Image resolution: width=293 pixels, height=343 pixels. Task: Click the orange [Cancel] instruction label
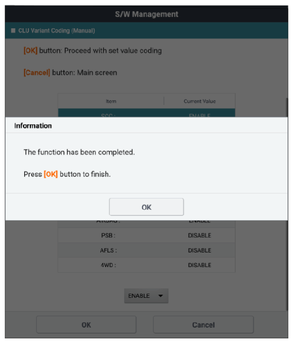37,73
